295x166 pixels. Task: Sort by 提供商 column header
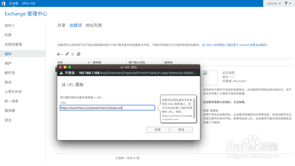pos(109,62)
